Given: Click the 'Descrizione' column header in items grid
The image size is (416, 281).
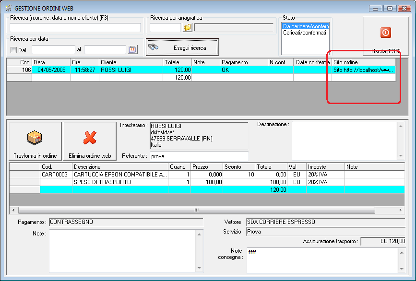Looking at the screenshot, I should click(120, 167).
